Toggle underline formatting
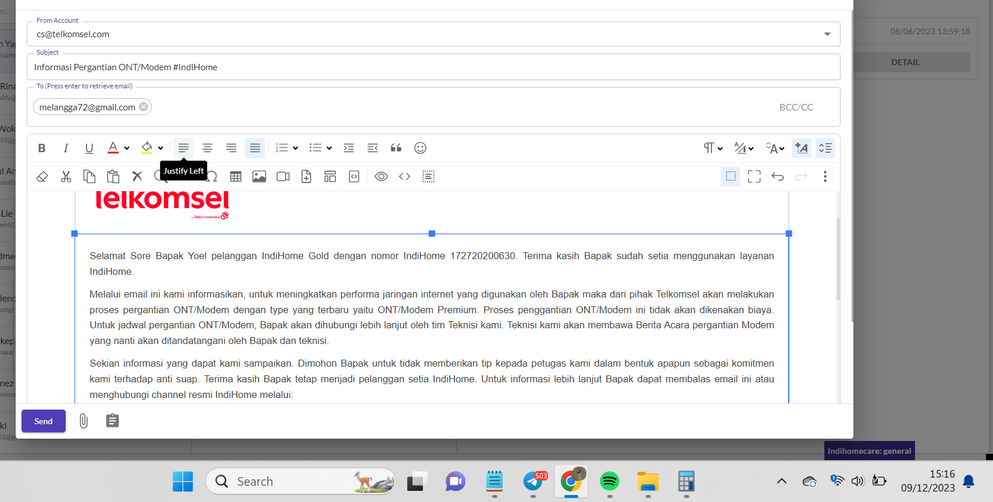Viewport: 993px width, 502px height. pyautogui.click(x=89, y=148)
